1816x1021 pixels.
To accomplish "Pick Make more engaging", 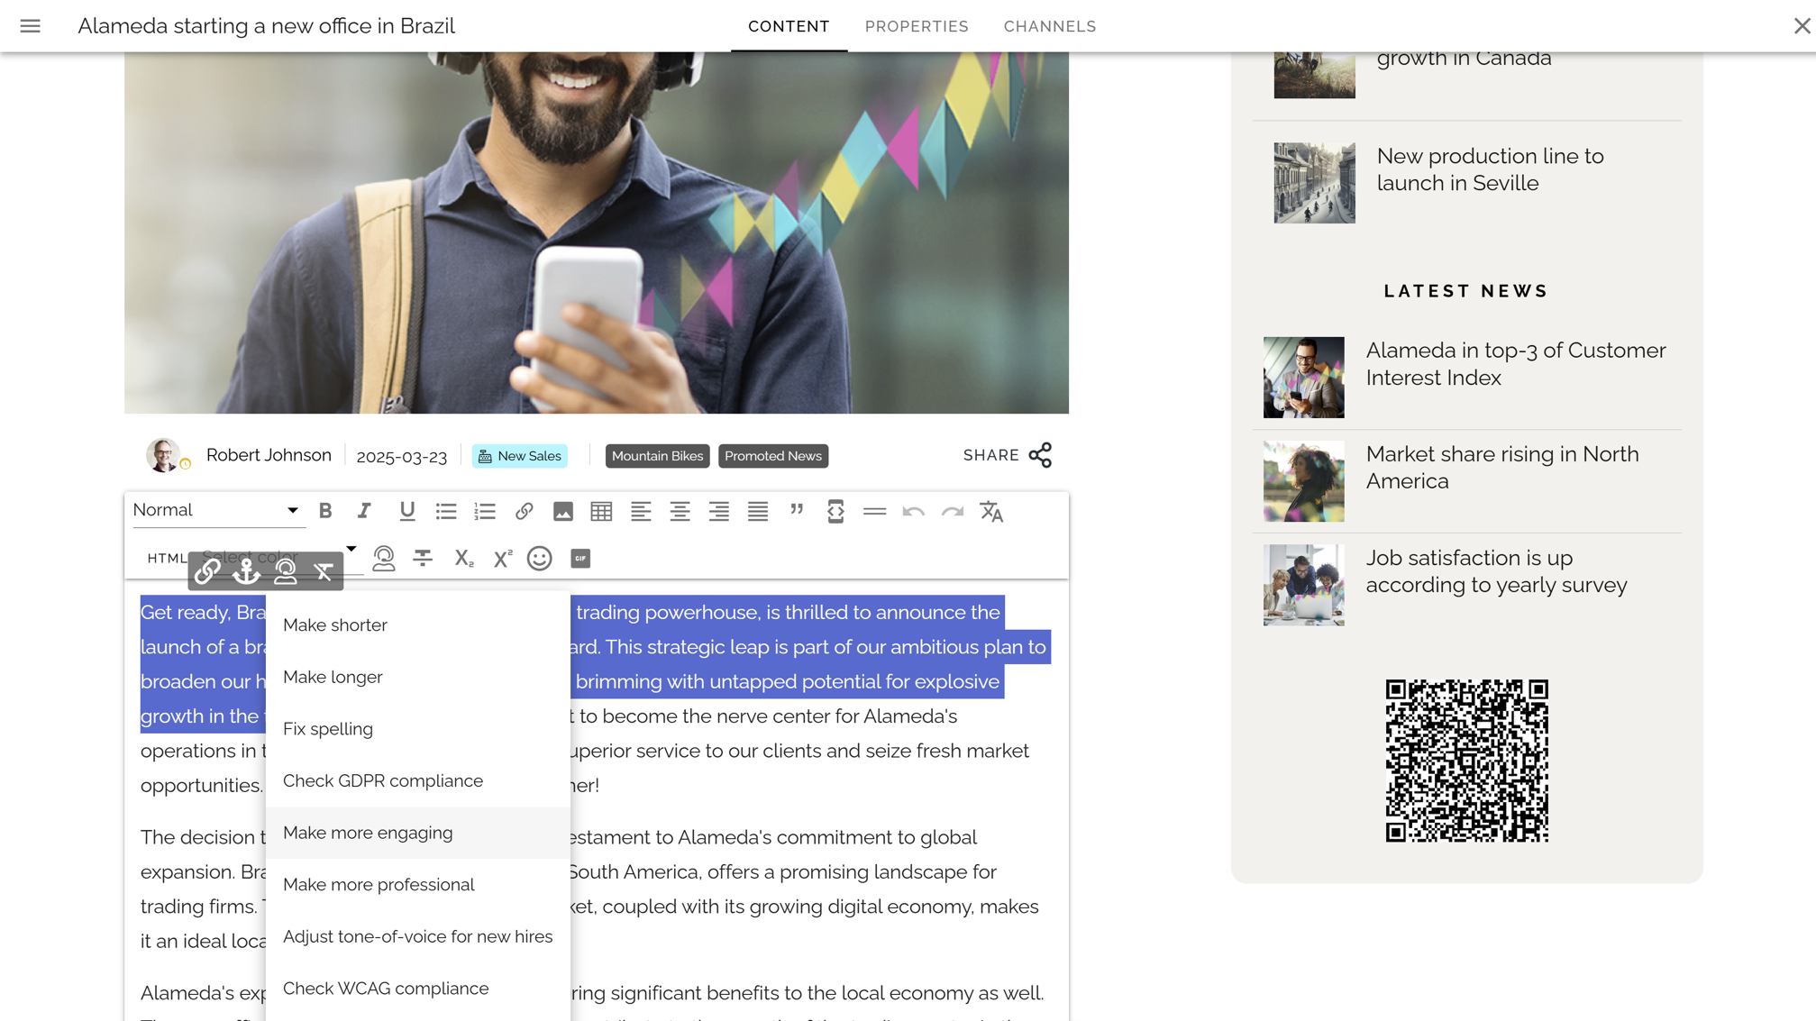I will click(418, 833).
